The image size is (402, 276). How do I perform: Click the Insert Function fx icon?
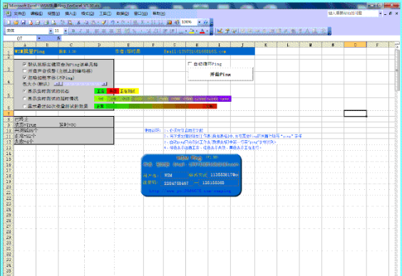[58, 38]
